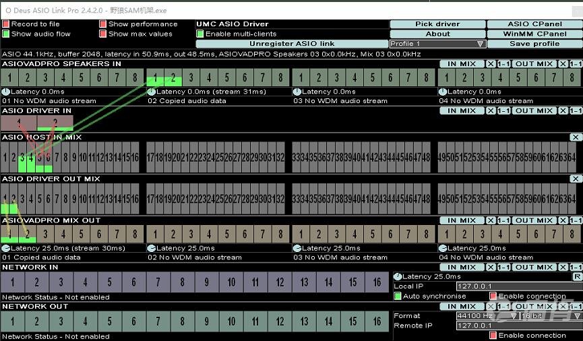
Task: Clear IN MIX routing with X on SPEAKERS IN header
Action: click(491, 64)
